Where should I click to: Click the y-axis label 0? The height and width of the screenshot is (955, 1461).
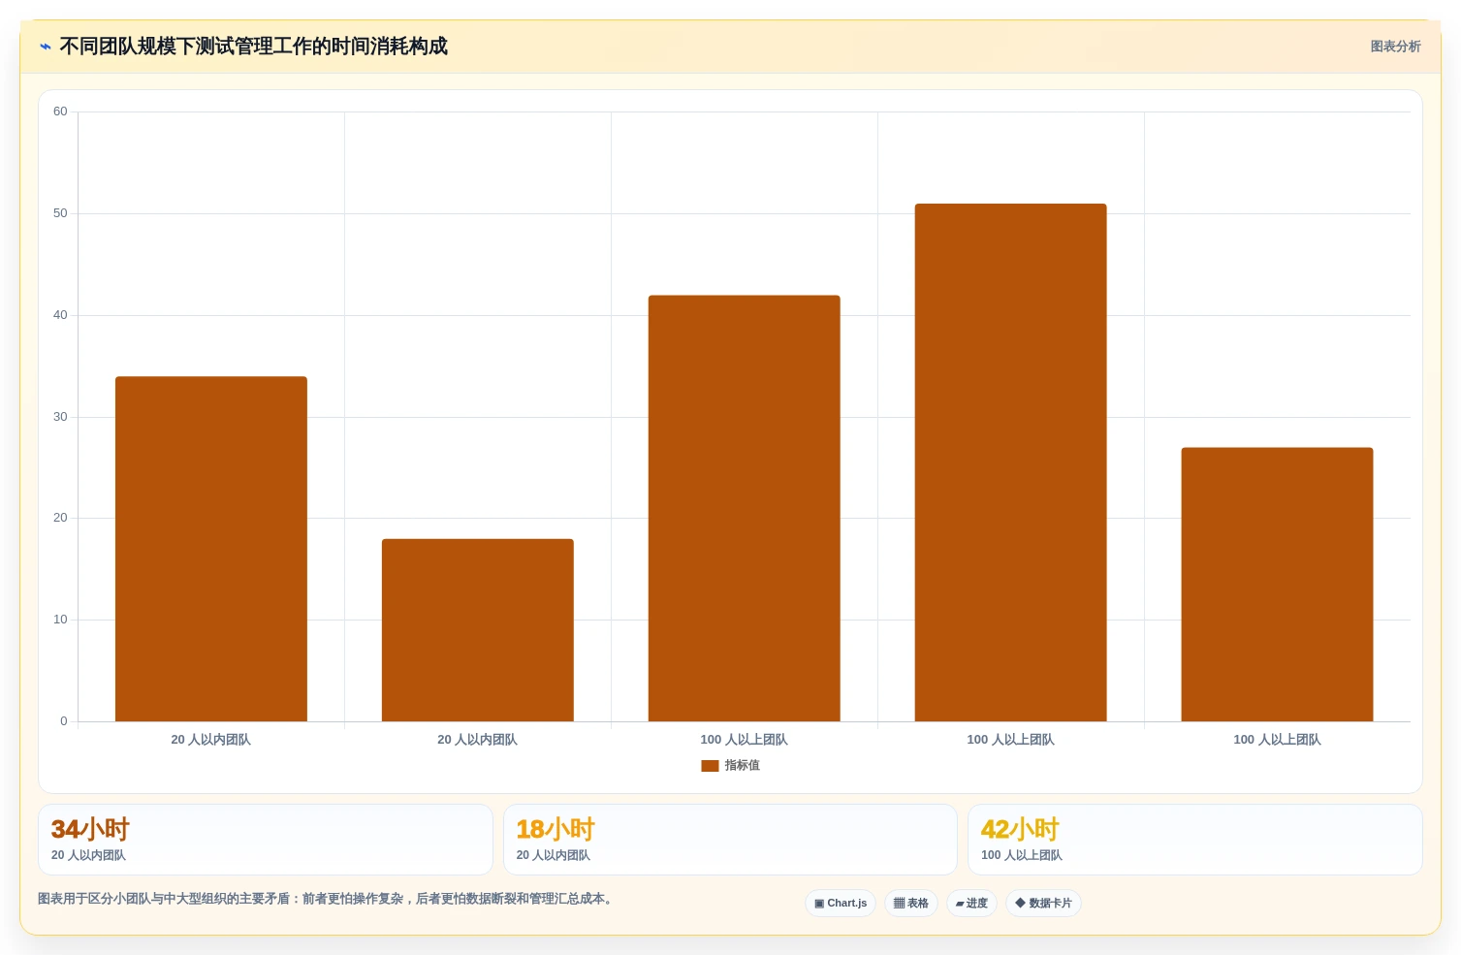click(64, 721)
